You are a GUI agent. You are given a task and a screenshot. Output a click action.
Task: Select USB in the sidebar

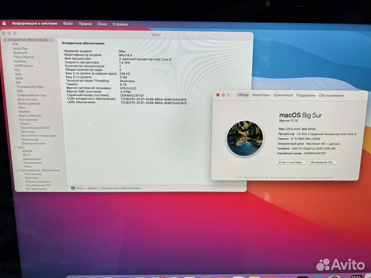20,91
